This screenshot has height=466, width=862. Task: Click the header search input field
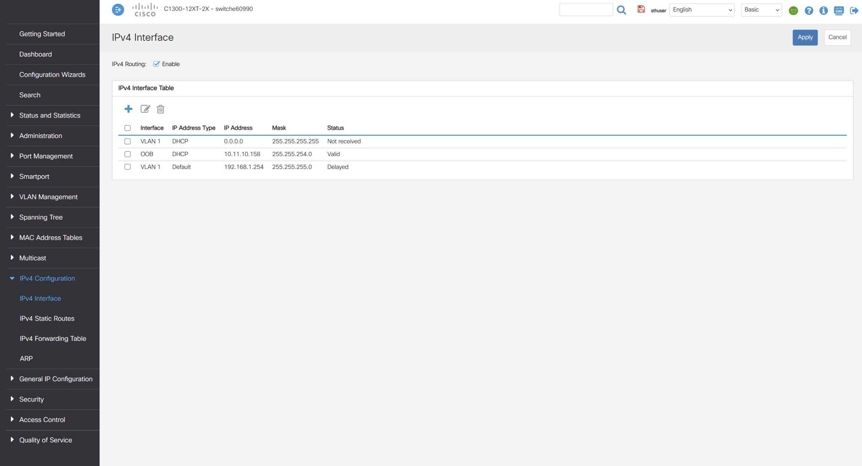[586, 10]
